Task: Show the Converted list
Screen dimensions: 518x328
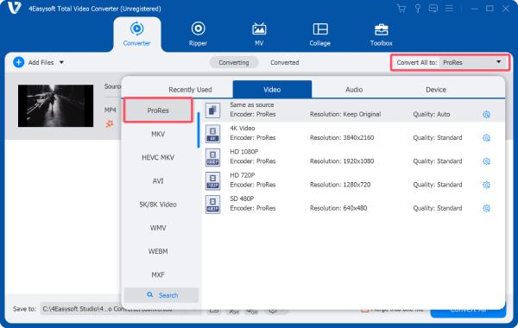Action: tap(284, 62)
